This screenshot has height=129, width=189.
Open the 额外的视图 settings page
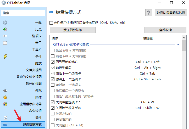(x=34, y=83)
